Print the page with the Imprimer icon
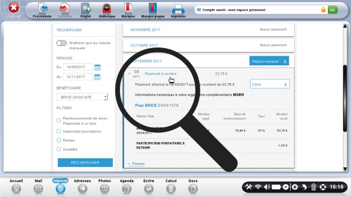 [x=178, y=9]
